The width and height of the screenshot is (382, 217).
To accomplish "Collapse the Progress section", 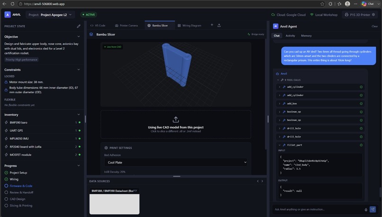I will point(79,166).
